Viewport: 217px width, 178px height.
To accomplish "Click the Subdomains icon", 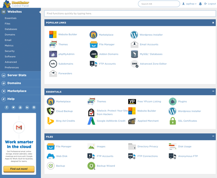I will [53, 64].
